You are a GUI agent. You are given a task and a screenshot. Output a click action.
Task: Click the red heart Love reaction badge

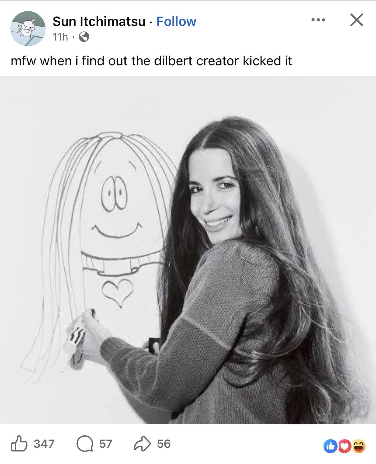pos(345,447)
